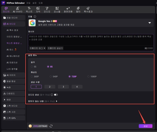Set generation quantity to 2

(50, 87)
